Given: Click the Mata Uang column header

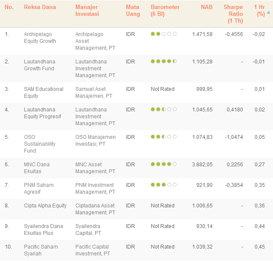Looking at the screenshot, I should click(x=133, y=10).
